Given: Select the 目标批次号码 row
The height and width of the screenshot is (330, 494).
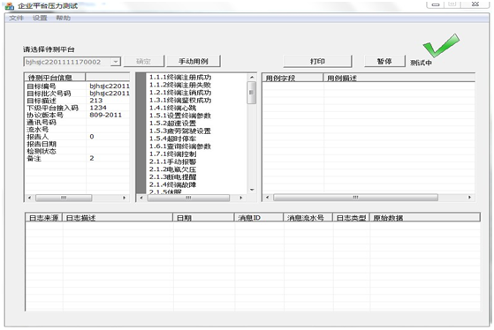Looking at the screenshot, I should [x=77, y=94].
